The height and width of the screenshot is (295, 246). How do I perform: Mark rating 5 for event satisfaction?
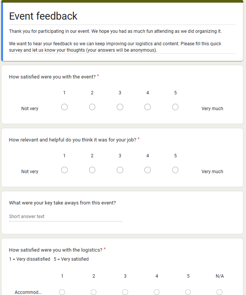pyautogui.click(x=175, y=107)
